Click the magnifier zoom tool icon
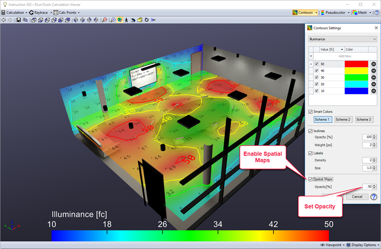 pyautogui.click(x=113, y=20)
